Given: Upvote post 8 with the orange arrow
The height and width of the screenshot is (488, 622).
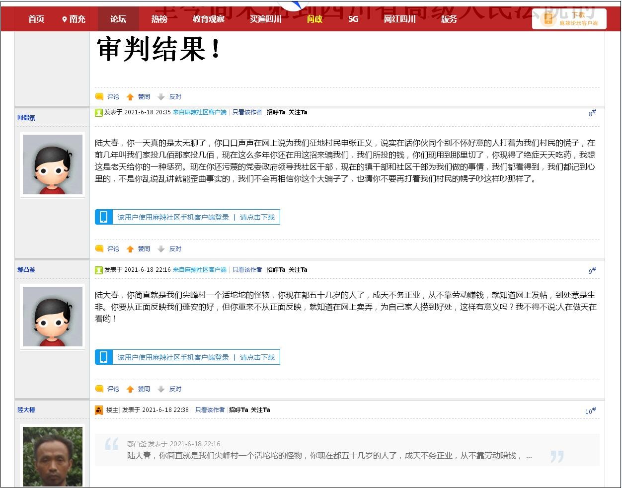Looking at the screenshot, I should pyautogui.click(x=130, y=249).
